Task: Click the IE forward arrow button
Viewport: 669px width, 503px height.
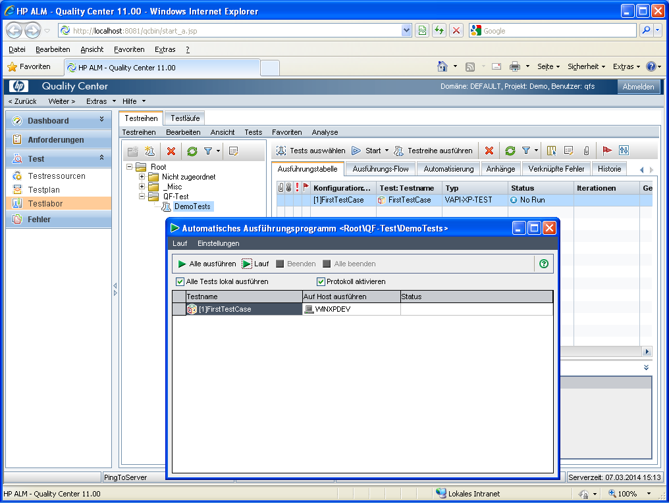Action: coord(32,31)
